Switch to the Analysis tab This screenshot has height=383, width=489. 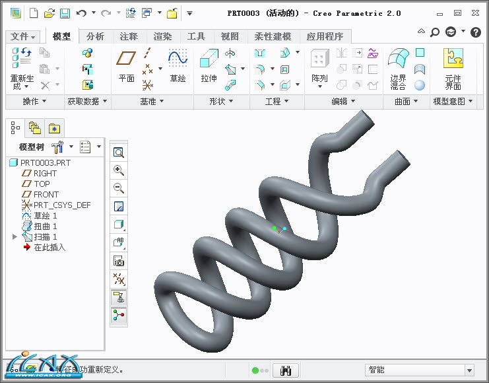95,36
